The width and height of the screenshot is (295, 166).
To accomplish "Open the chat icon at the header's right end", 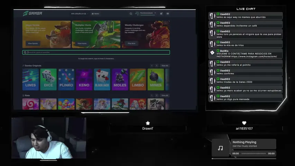I will [168, 13].
